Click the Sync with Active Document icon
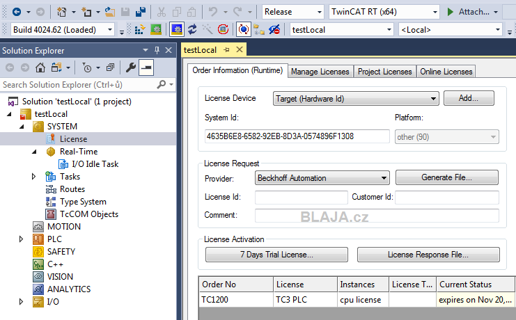516x320 pixels. pyautogui.click(x=56, y=67)
